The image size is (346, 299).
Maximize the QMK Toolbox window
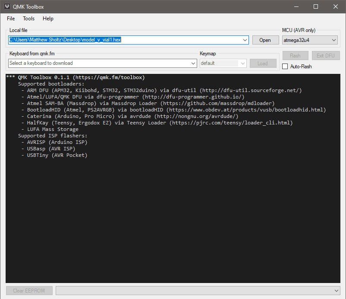[x=316, y=6]
